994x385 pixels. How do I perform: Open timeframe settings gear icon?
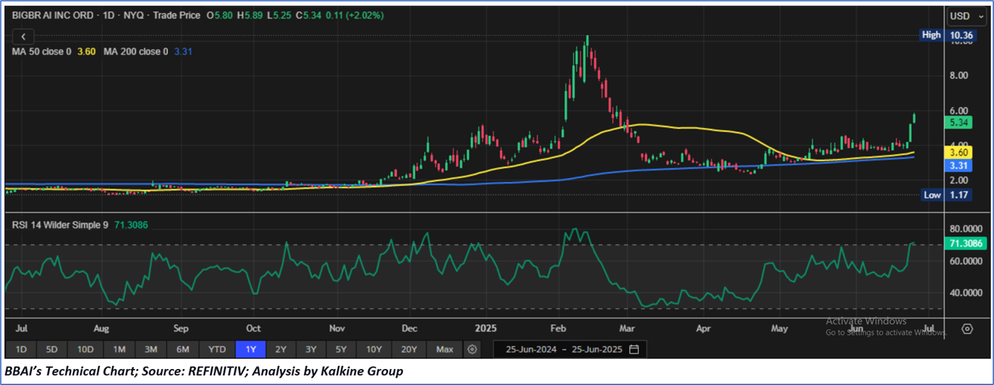pos(472,349)
